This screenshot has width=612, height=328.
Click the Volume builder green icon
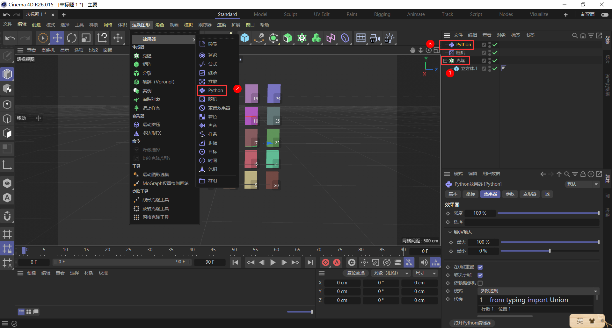[316, 38]
